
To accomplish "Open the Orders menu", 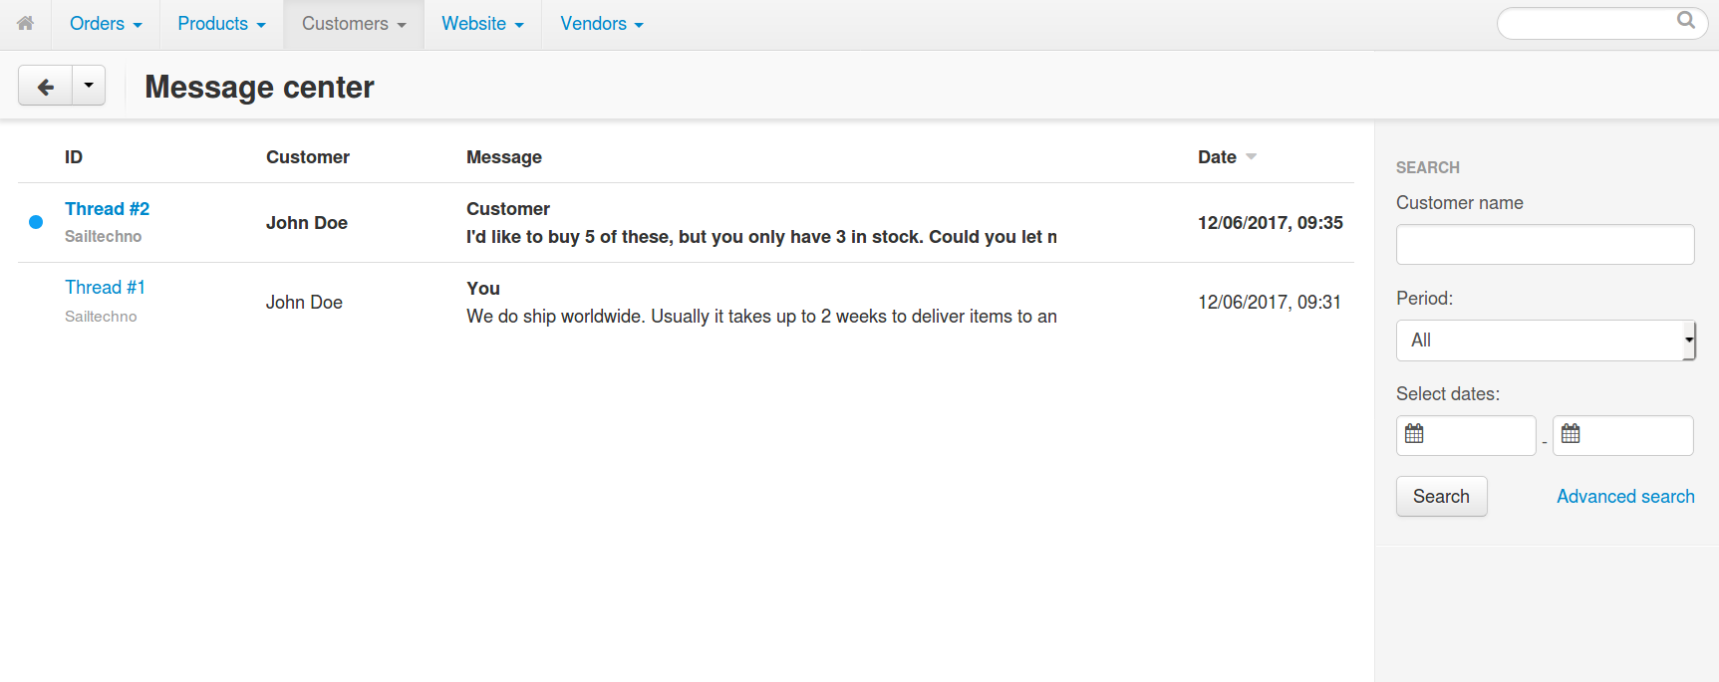I will (106, 24).
